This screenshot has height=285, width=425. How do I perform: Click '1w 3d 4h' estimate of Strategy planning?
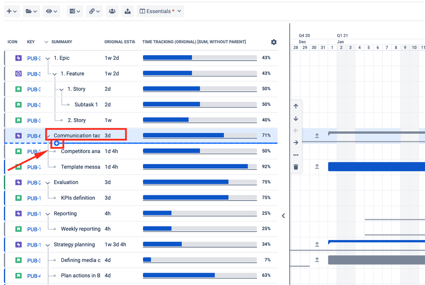point(115,245)
